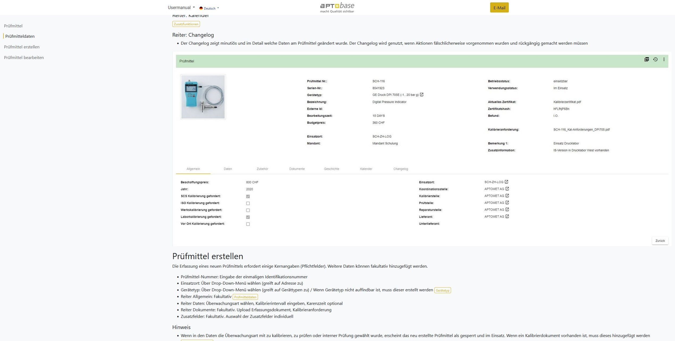Open the three-dot more options menu
The width and height of the screenshot is (675, 341).
tap(664, 59)
